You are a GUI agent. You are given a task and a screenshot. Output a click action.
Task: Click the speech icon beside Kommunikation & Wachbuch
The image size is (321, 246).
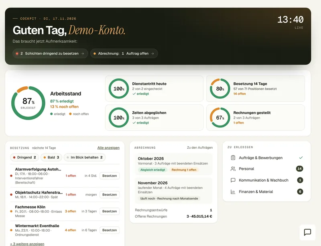coord(233,180)
